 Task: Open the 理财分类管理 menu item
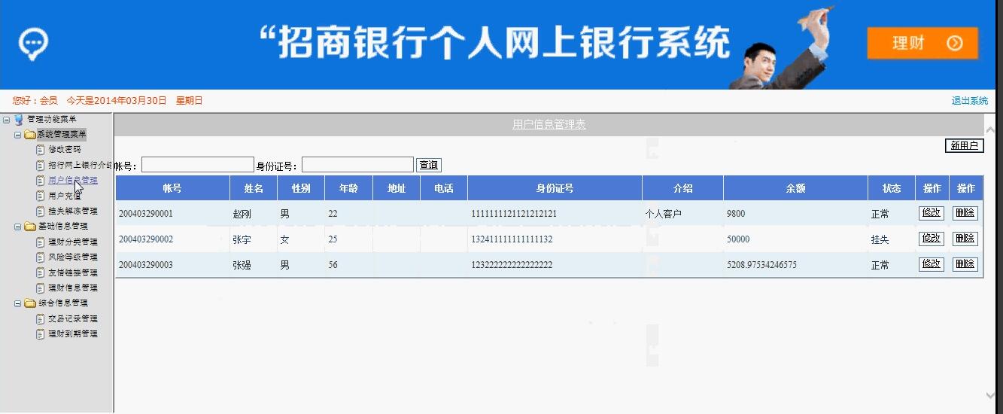click(x=73, y=242)
